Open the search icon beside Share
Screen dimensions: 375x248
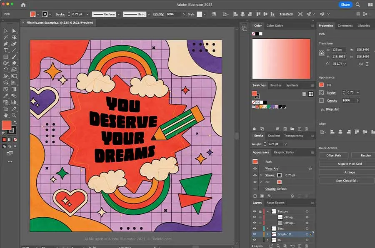[x=358, y=5]
